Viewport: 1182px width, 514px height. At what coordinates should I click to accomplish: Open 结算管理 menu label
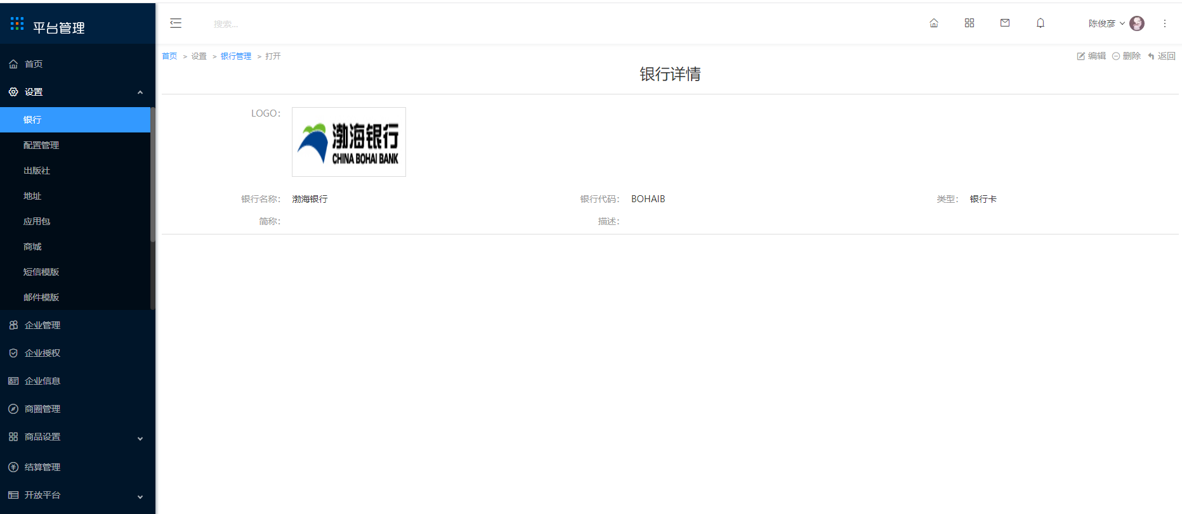(43, 467)
